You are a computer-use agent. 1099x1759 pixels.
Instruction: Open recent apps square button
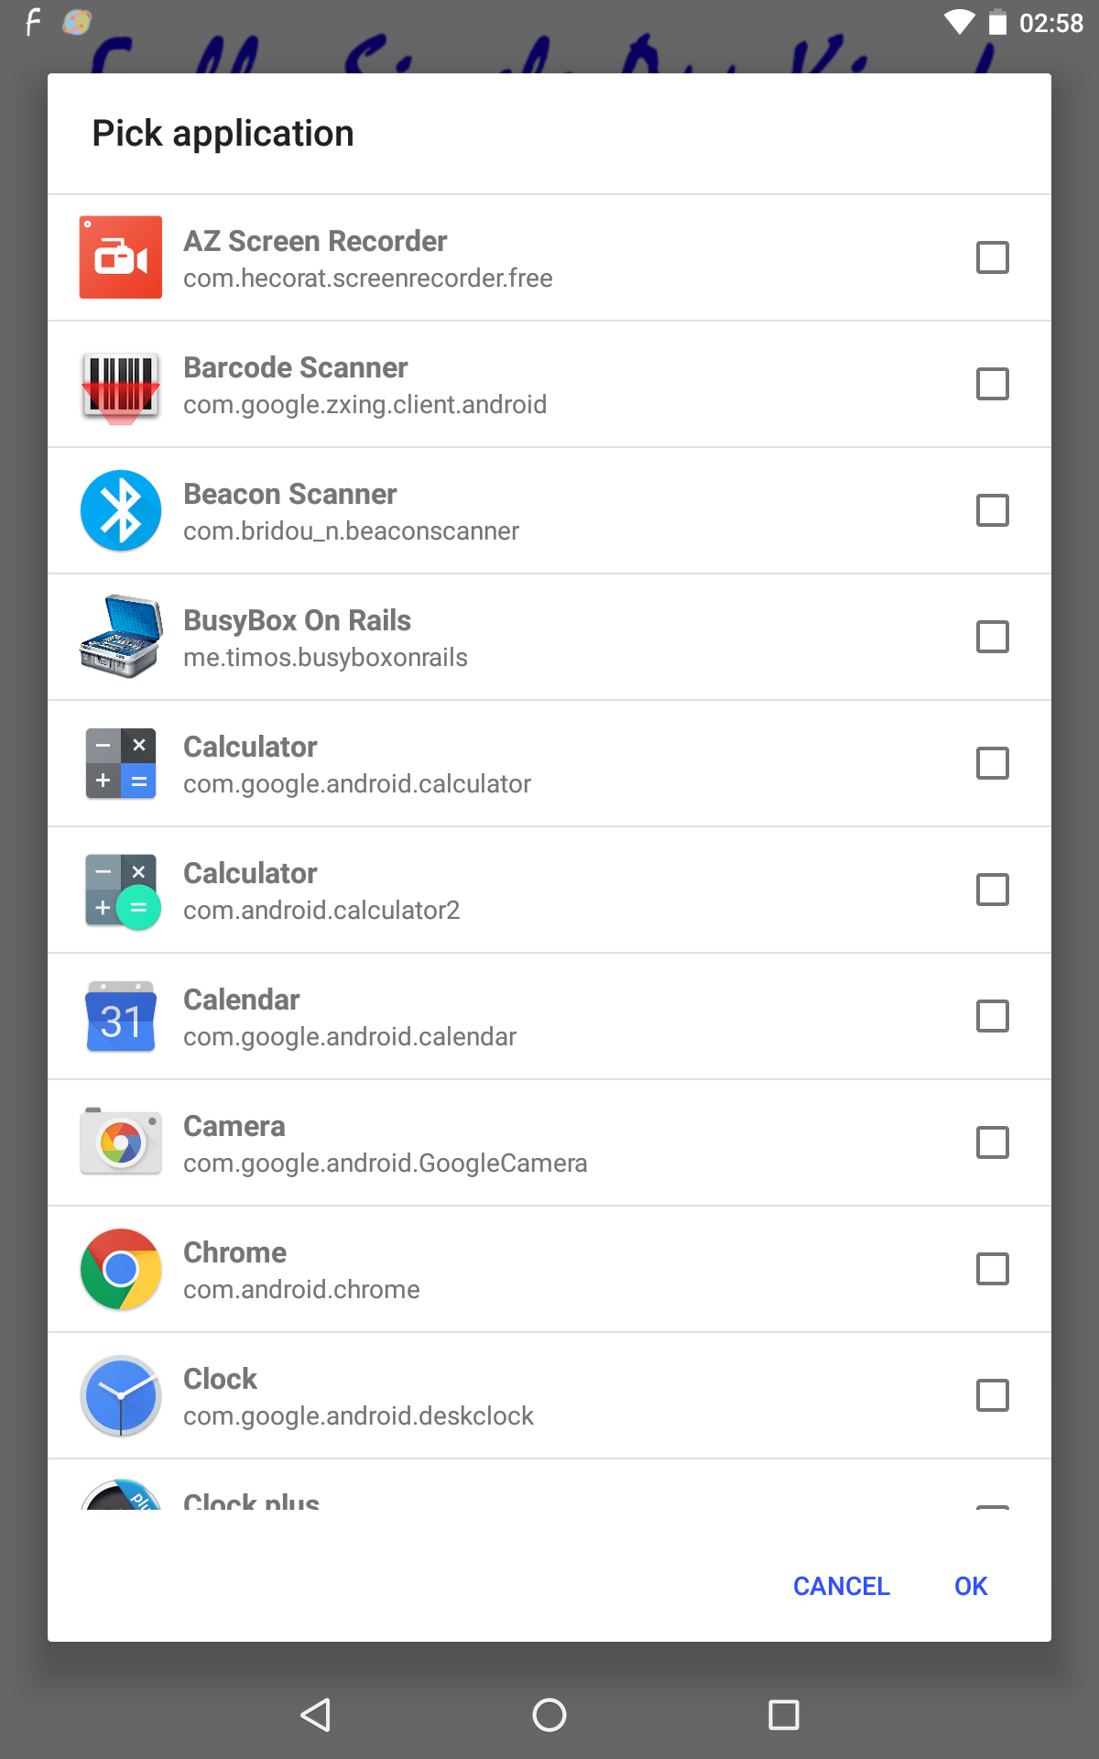[783, 1714]
